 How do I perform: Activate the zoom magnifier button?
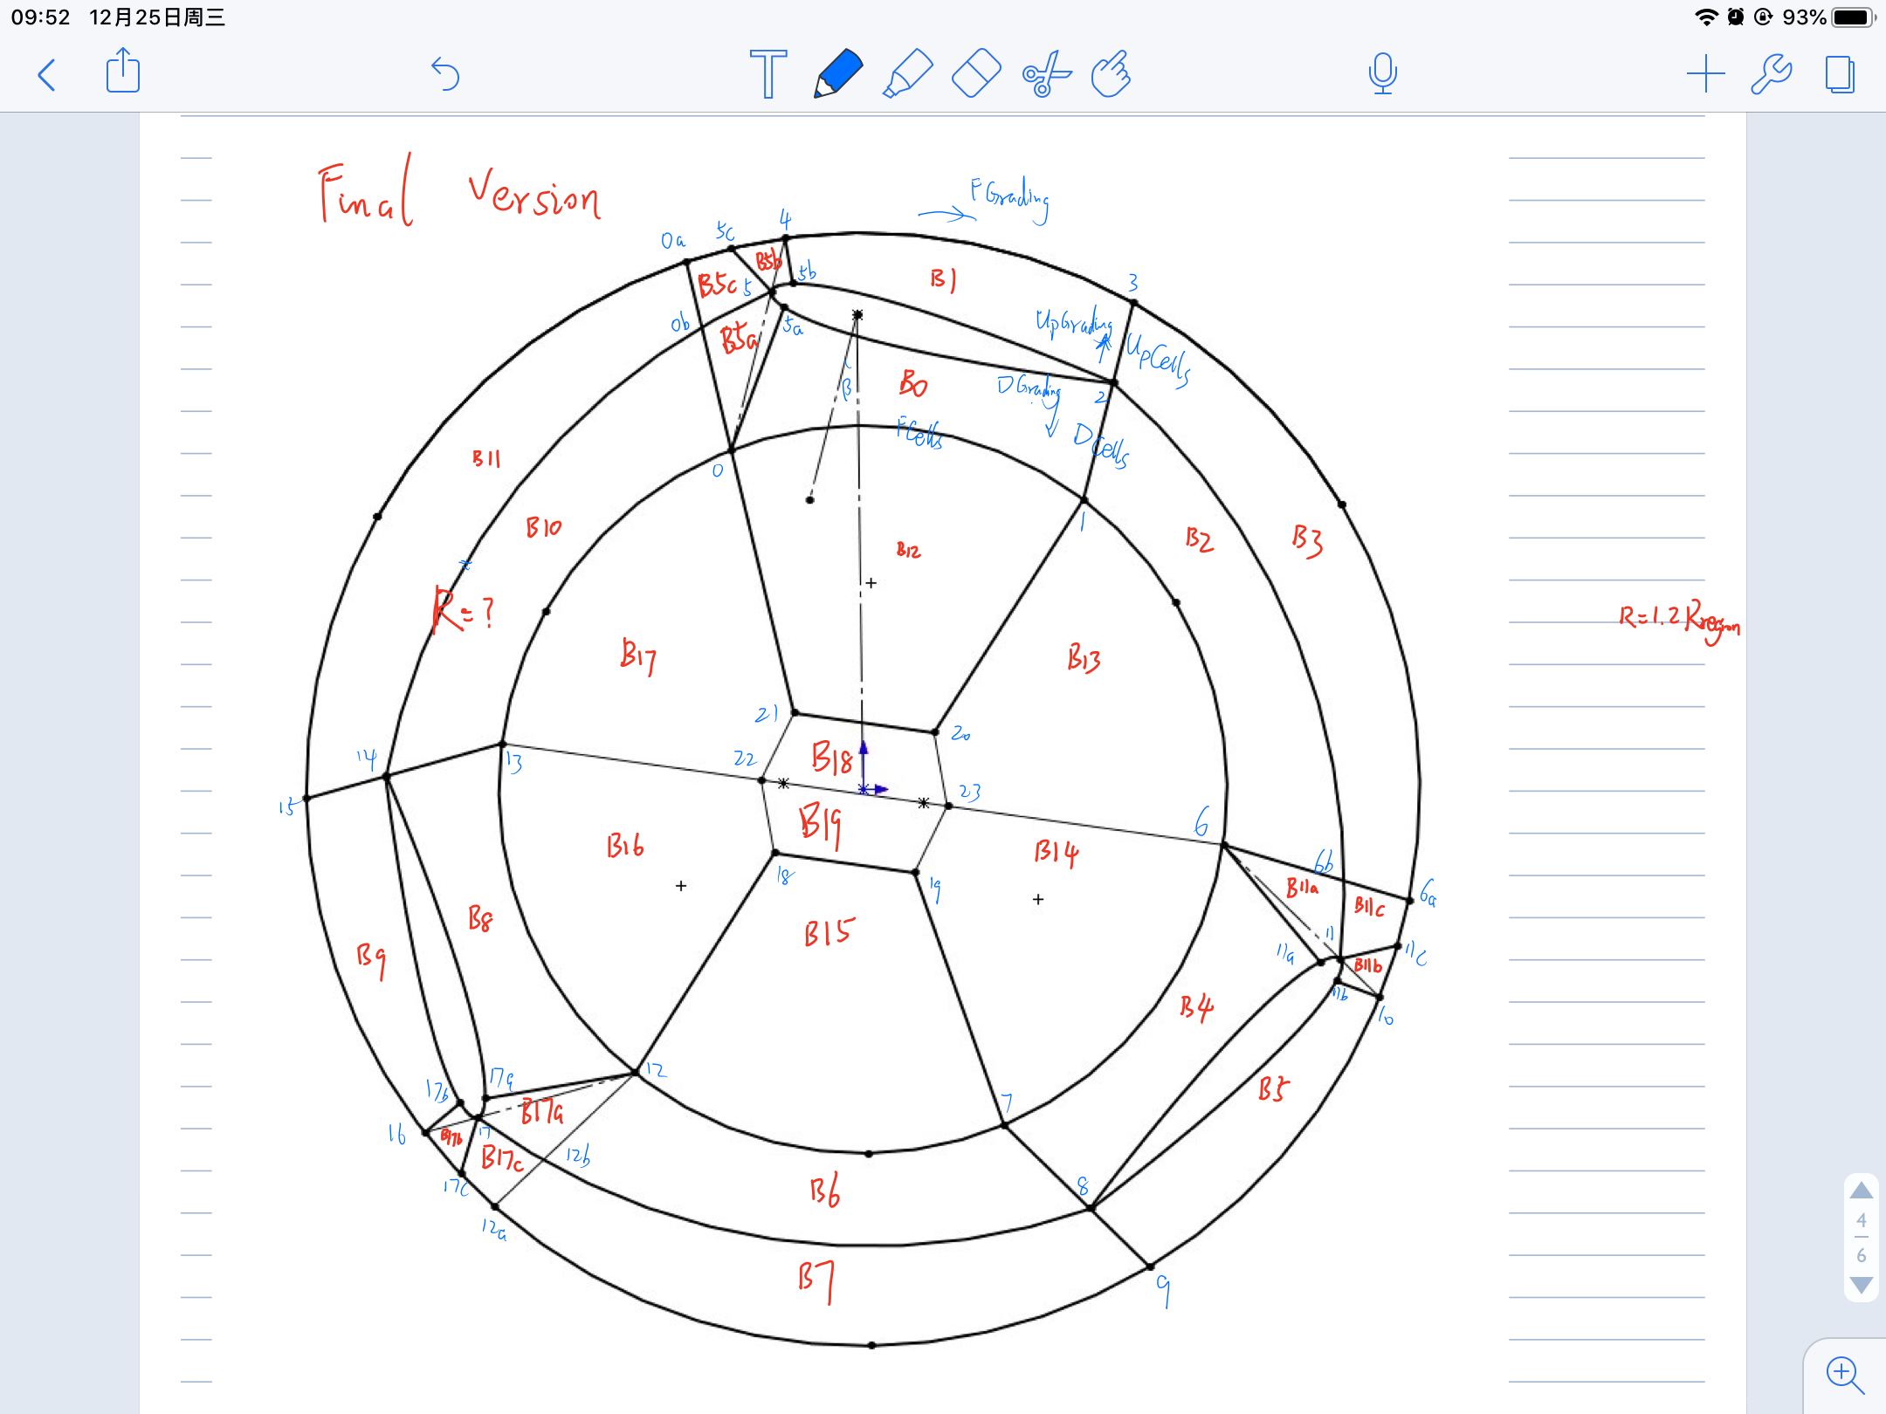1843,1375
